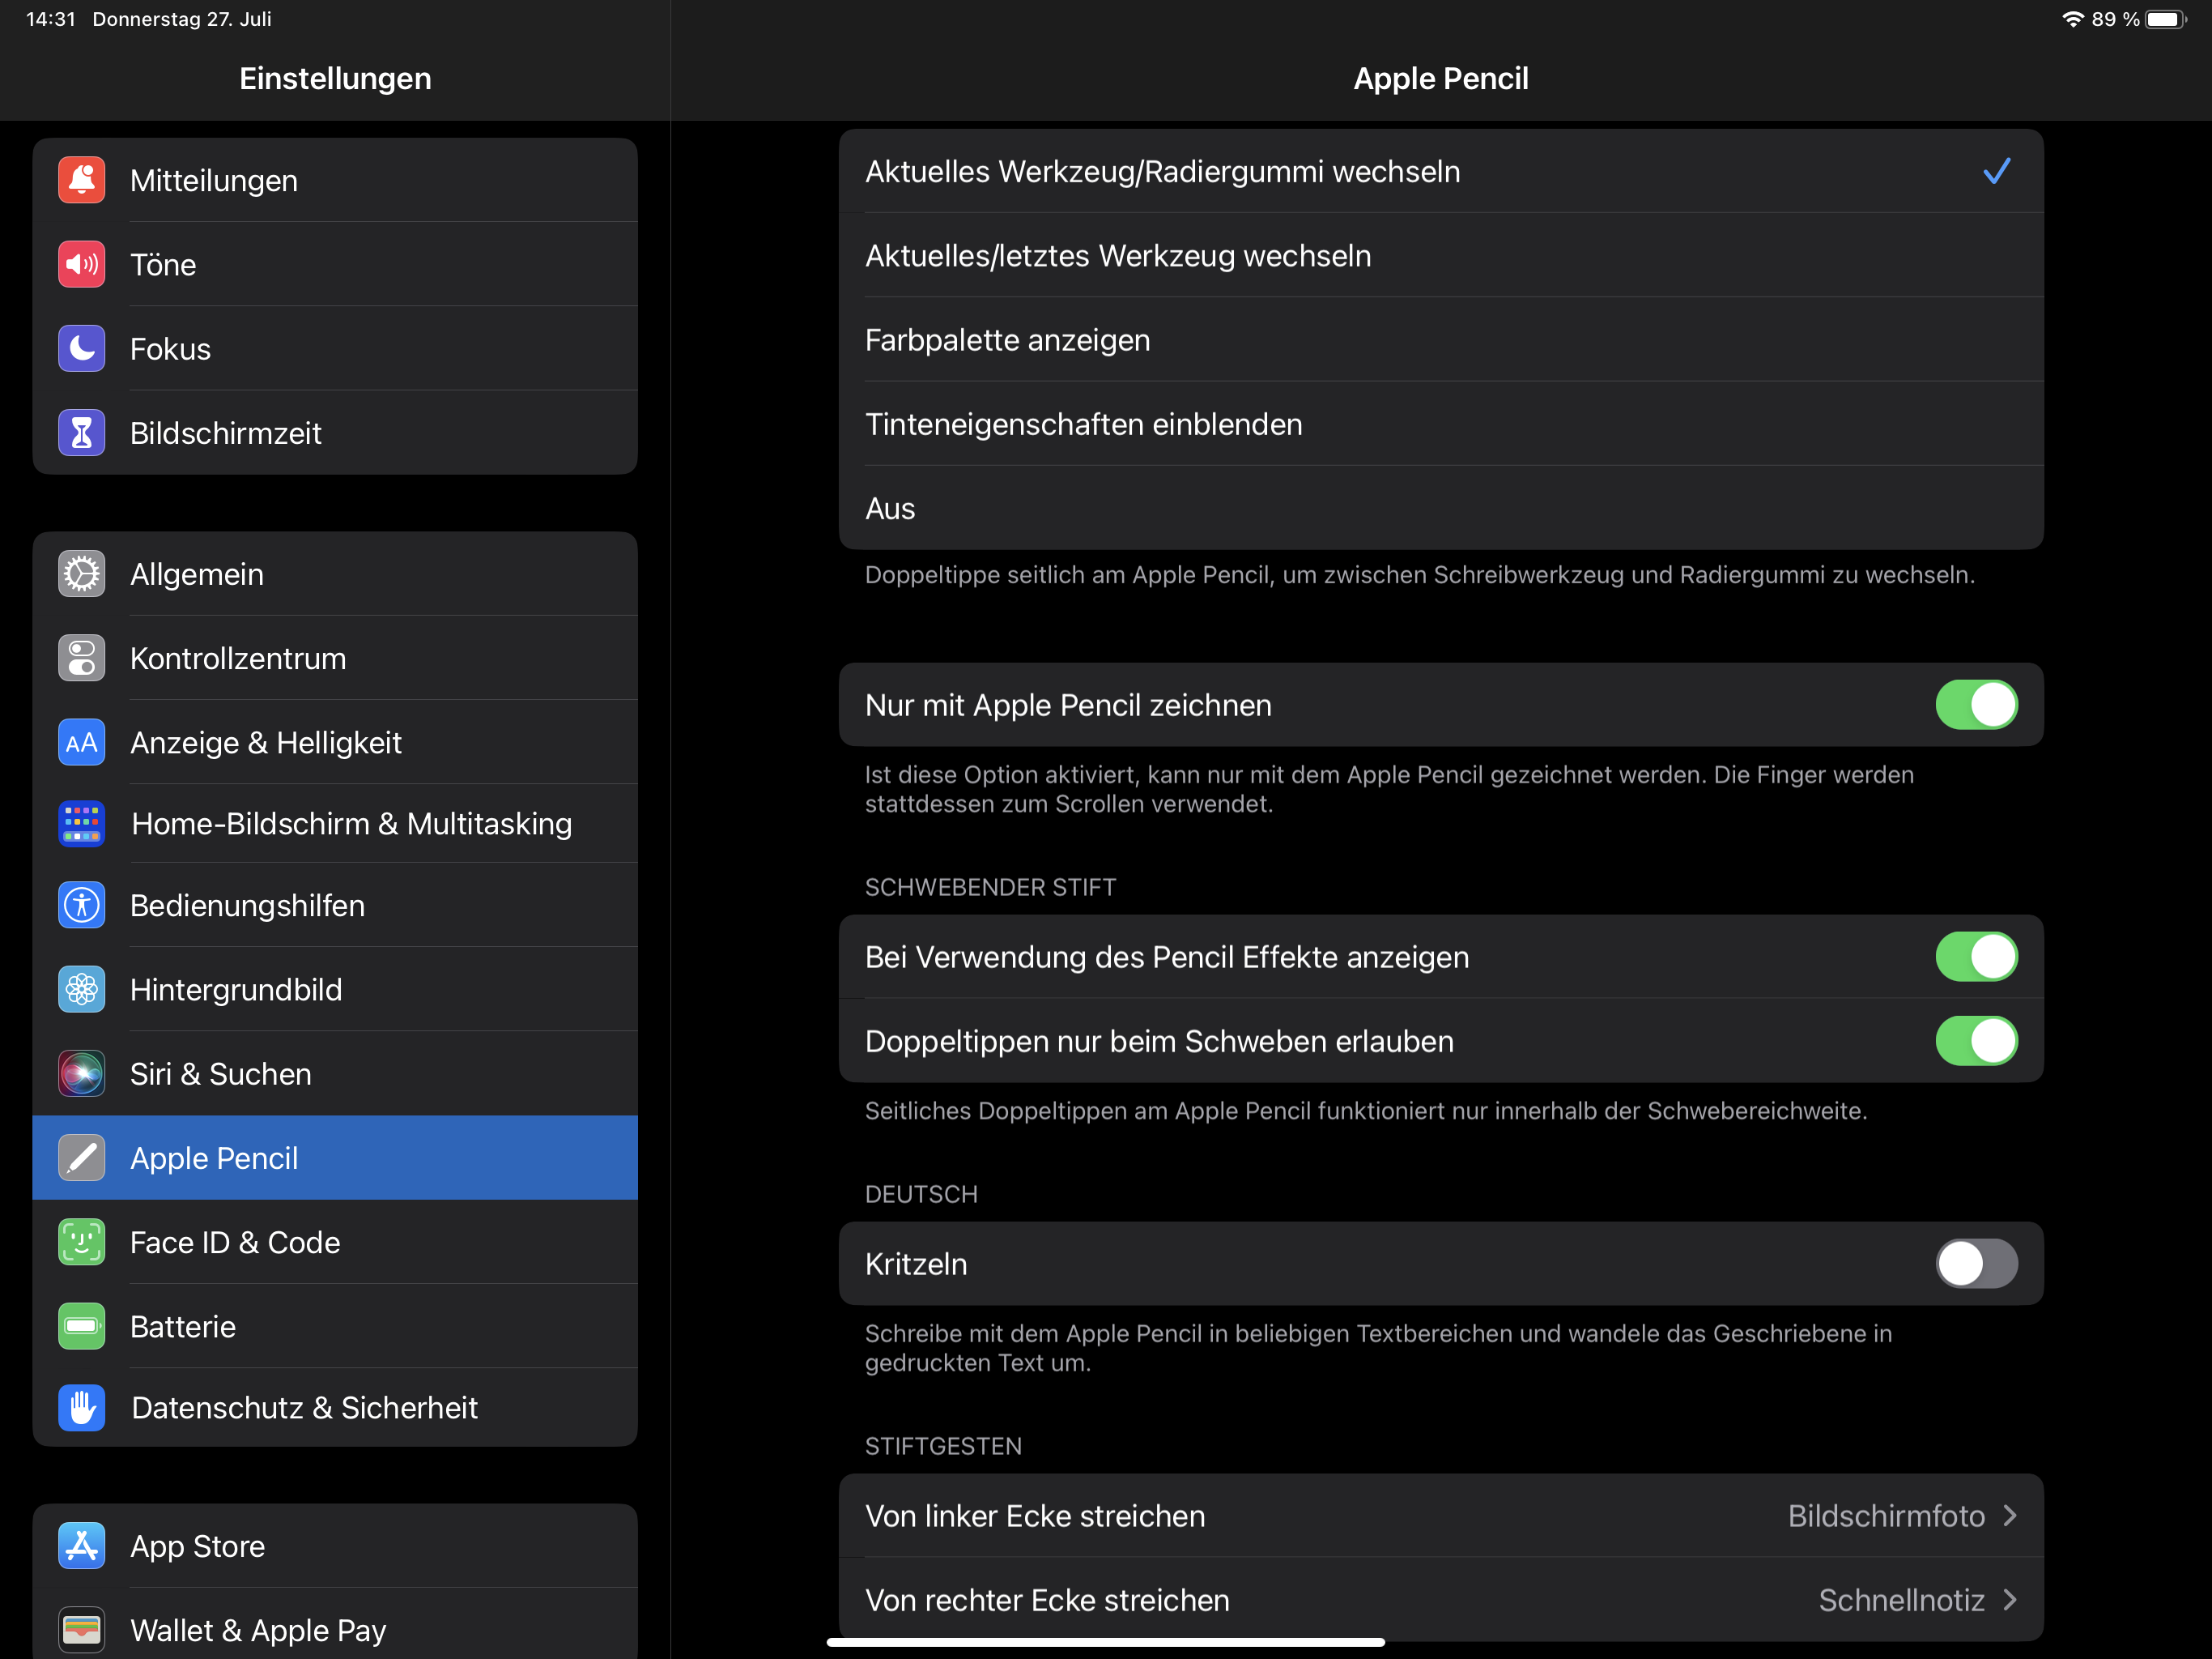
Task: Tap the home indicator bar
Action: click(x=1105, y=1642)
